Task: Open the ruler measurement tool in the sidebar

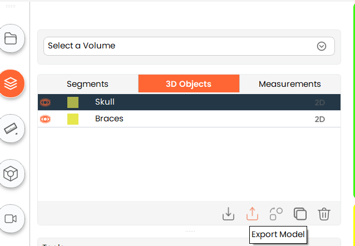Action: point(11,129)
